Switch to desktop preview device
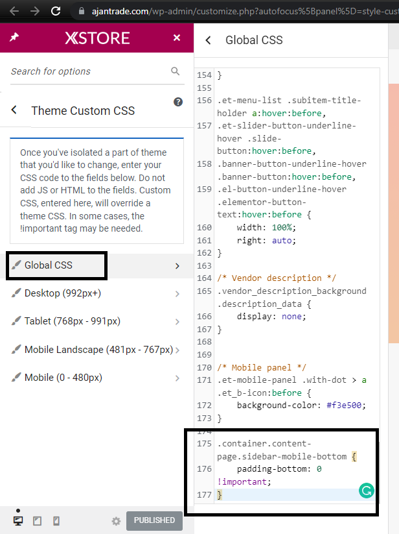 [18, 521]
